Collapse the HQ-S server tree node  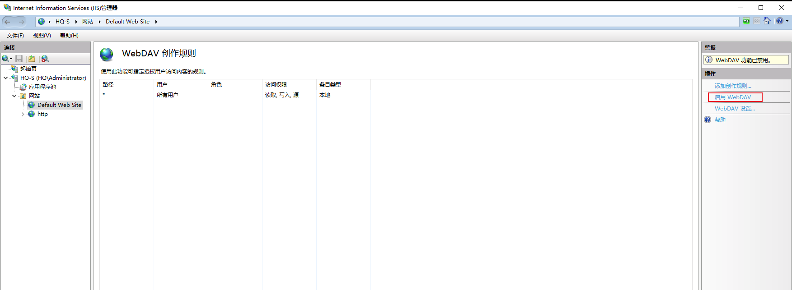click(x=6, y=78)
